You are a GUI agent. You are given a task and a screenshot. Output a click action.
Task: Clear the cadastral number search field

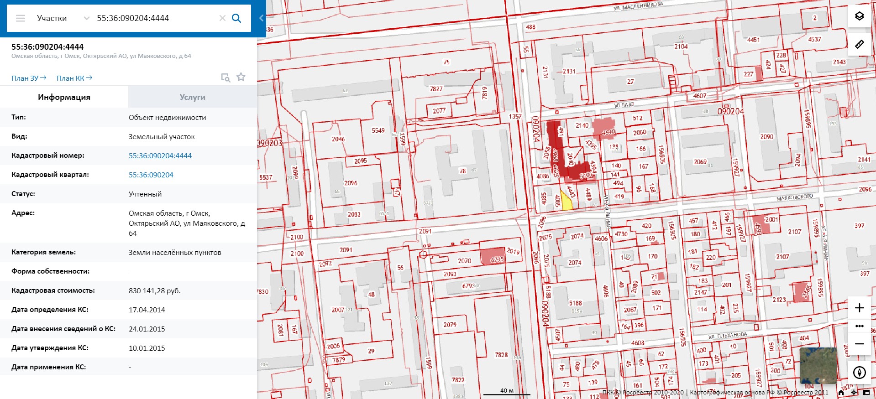222,18
